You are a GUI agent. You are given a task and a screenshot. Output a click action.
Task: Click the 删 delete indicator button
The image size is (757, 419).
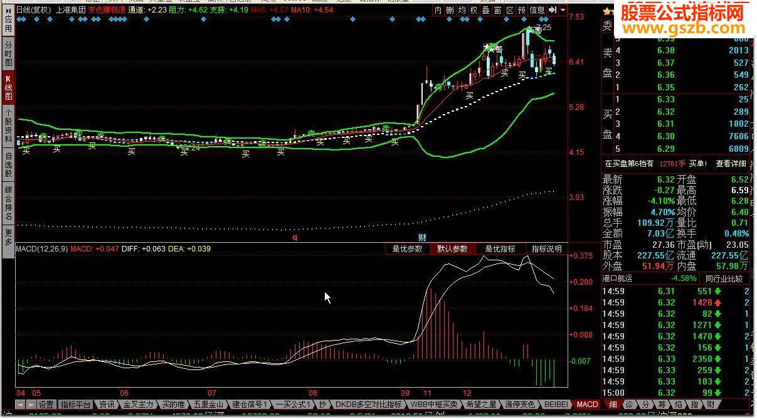(x=450, y=10)
